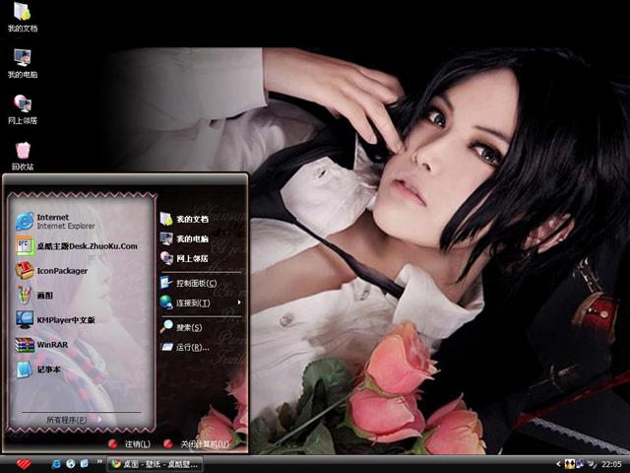The width and height of the screenshot is (630, 473).
Task: Click the globe Quick Launch icon
Action: point(71,464)
